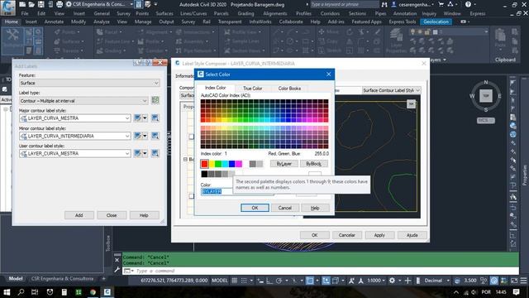
Task: Click the Calculator icon in taskbar
Action: click(64, 292)
